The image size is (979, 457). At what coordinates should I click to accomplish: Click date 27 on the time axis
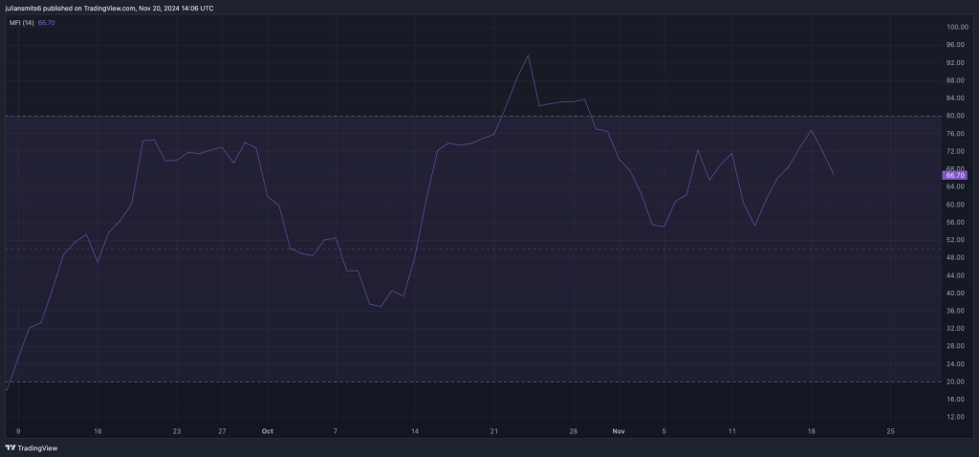pyautogui.click(x=222, y=431)
